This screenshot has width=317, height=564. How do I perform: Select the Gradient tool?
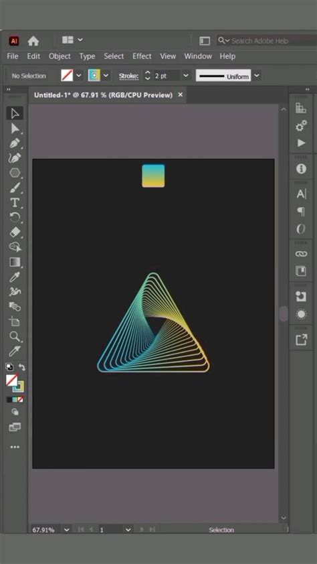[15, 262]
